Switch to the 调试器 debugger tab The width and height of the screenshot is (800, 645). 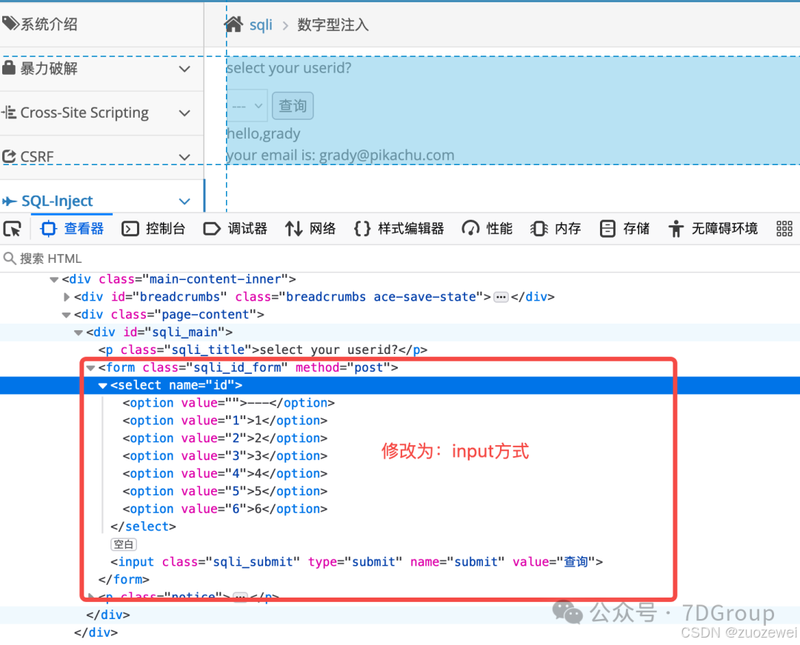(236, 228)
